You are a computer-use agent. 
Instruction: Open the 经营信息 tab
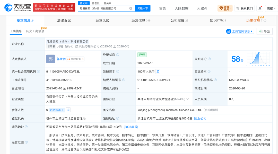[x=141, y=20]
